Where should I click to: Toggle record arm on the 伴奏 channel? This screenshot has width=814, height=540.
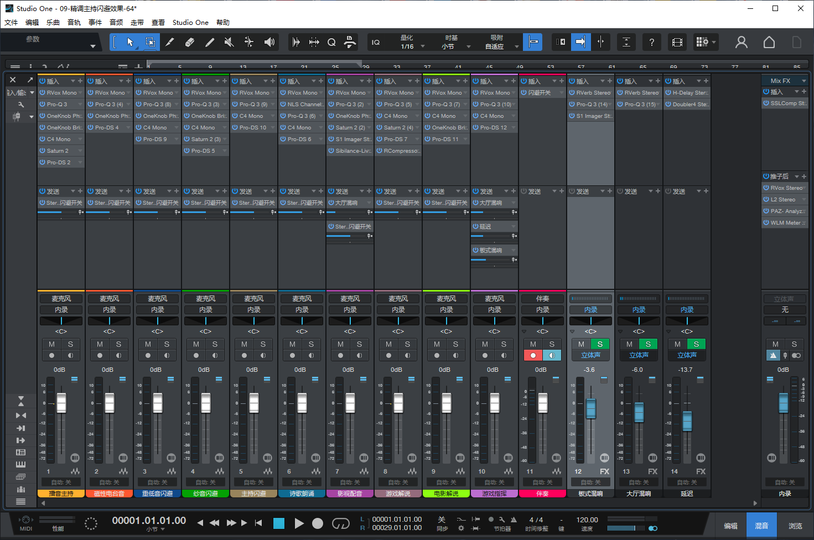(x=533, y=355)
